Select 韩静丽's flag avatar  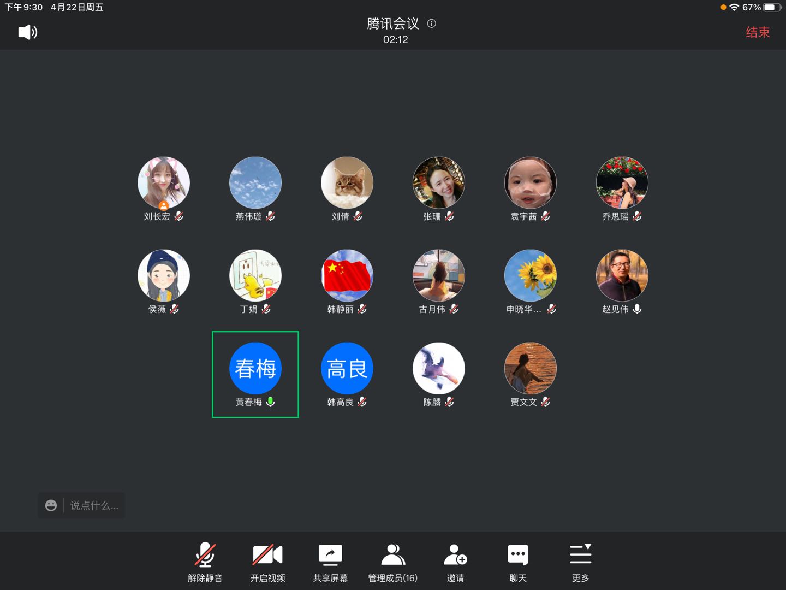pos(347,276)
